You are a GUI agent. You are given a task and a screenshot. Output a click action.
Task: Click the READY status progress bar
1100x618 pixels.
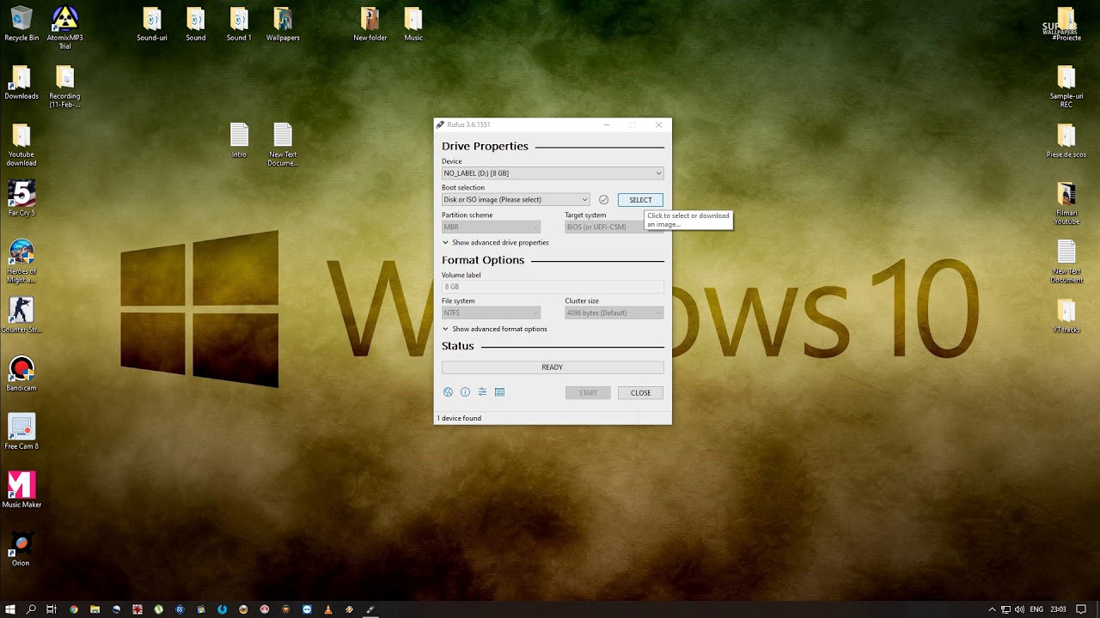tap(553, 367)
